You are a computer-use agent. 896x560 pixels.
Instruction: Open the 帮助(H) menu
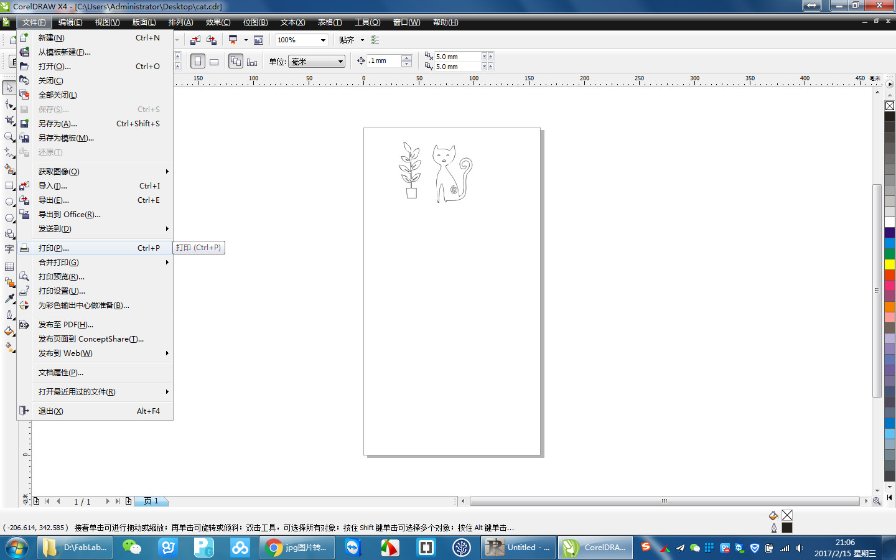(x=446, y=22)
